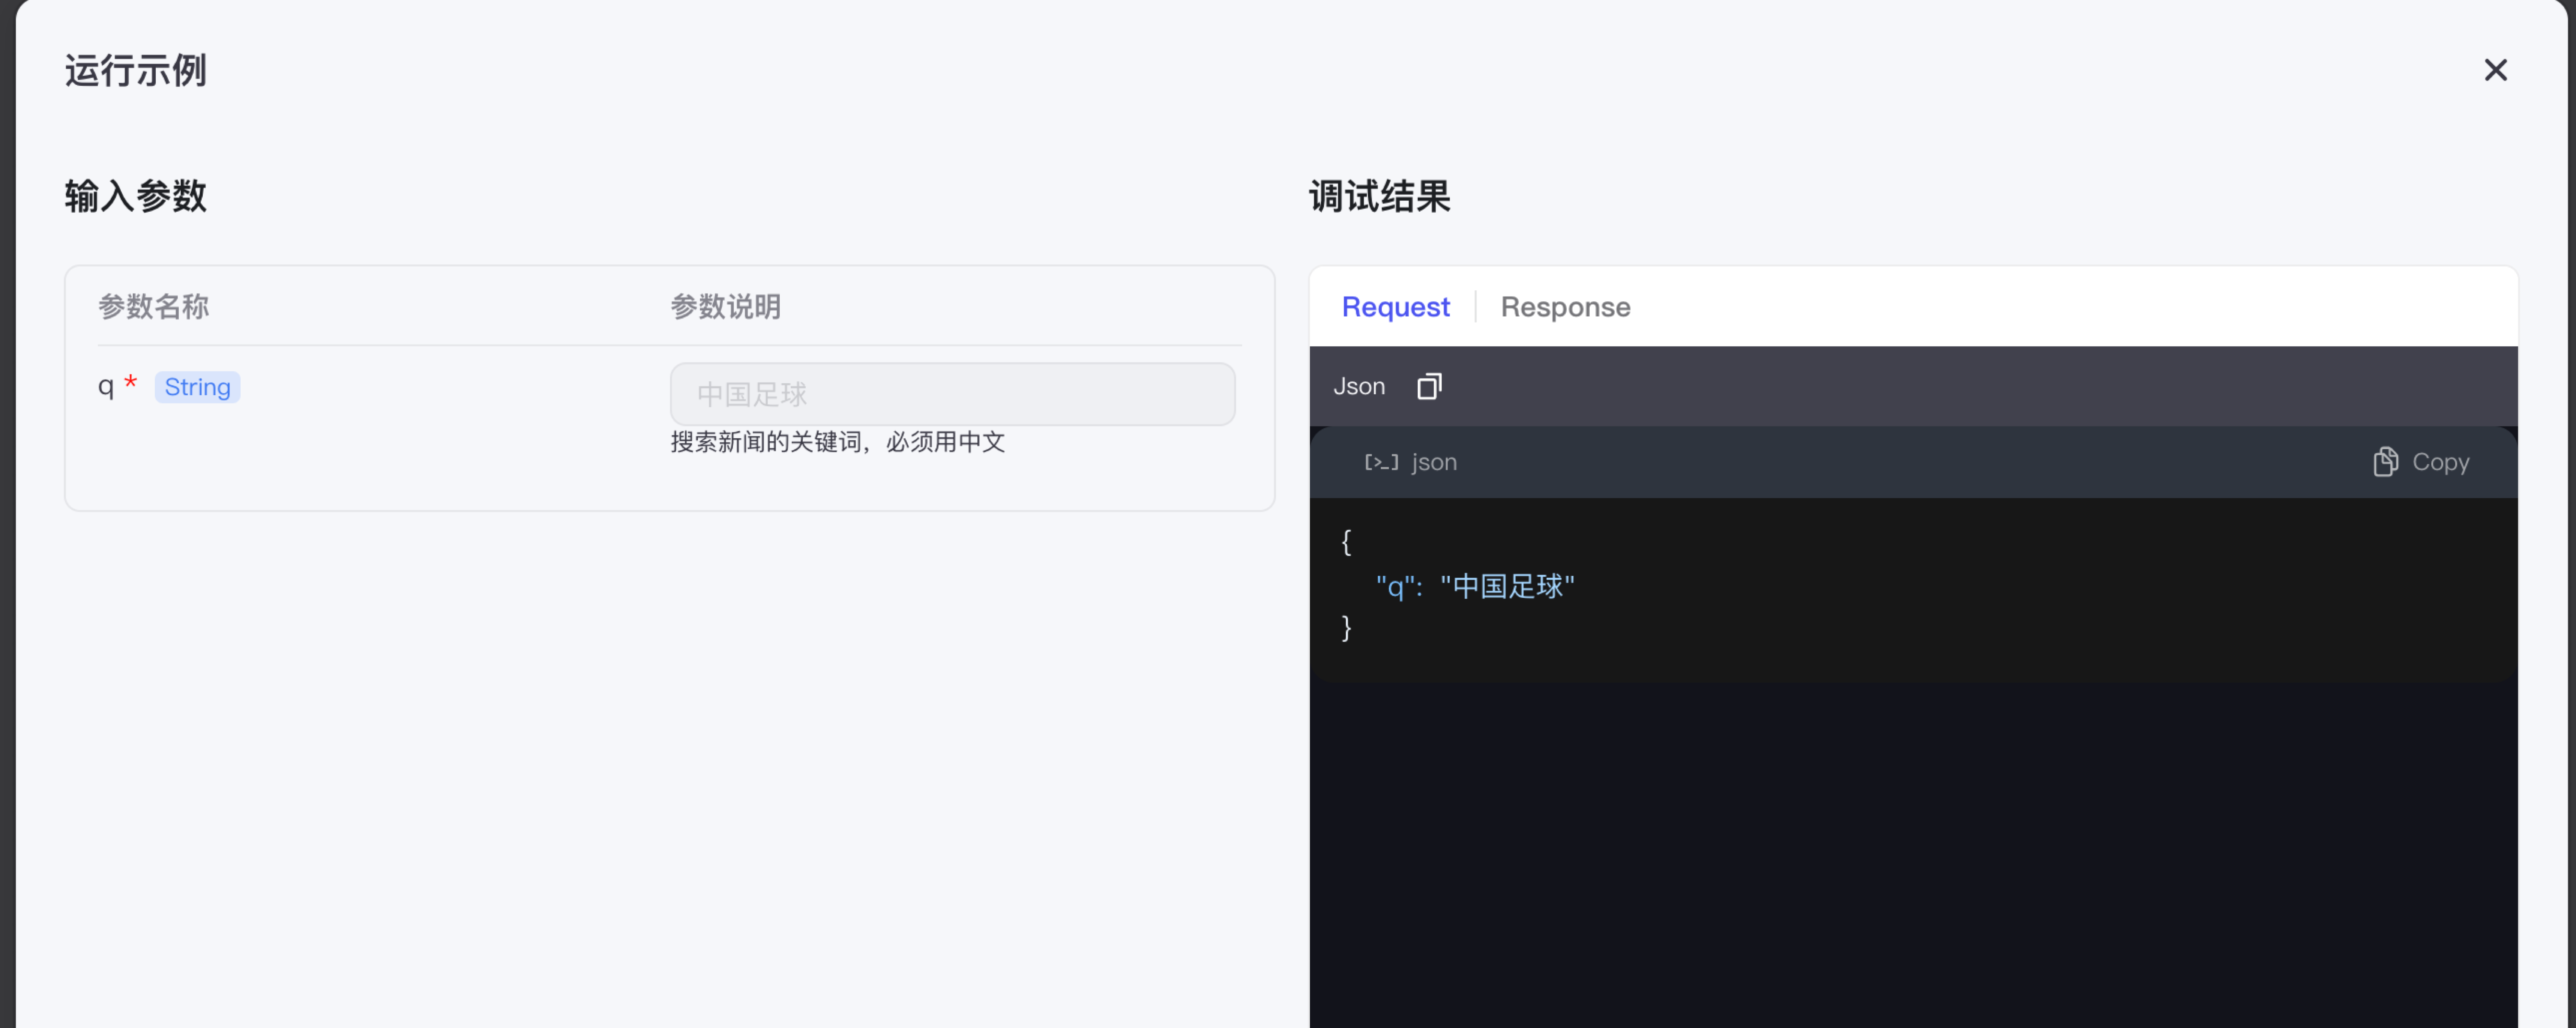This screenshot has height=1028, width=2576.
Task: Click the 调试结果 section heading
Action: click(x=1379, y=196)
